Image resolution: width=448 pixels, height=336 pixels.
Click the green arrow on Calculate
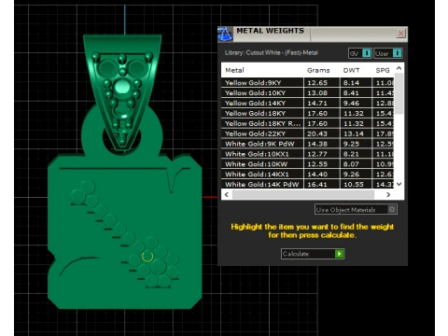[x=339, y=254]
